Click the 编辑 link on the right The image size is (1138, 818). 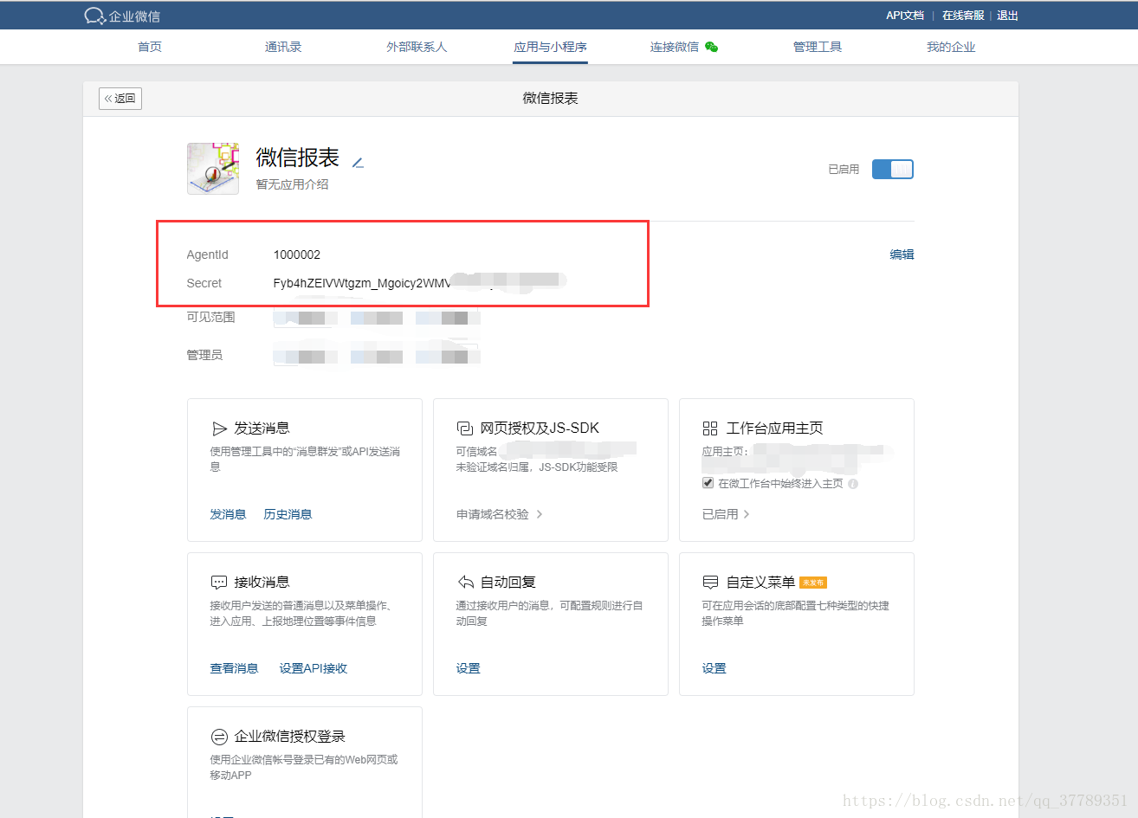click(x=902, y=254)
